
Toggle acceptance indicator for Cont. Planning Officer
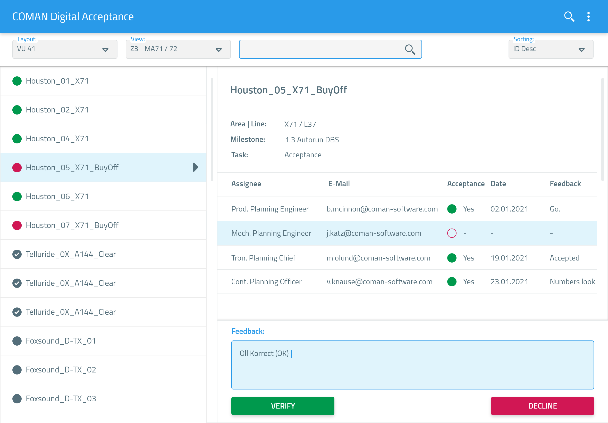tap(452, 281)
